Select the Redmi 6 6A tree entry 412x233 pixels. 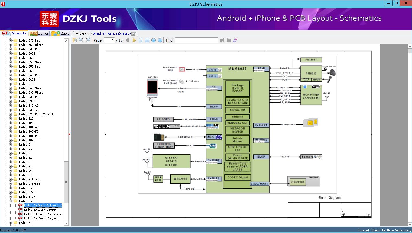click(27, 197)
